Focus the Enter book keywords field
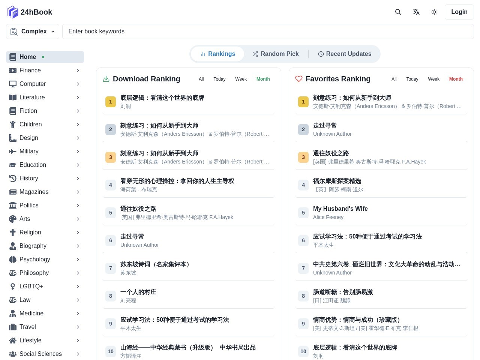This screenshot has height=360, width=480. point(268,31)
